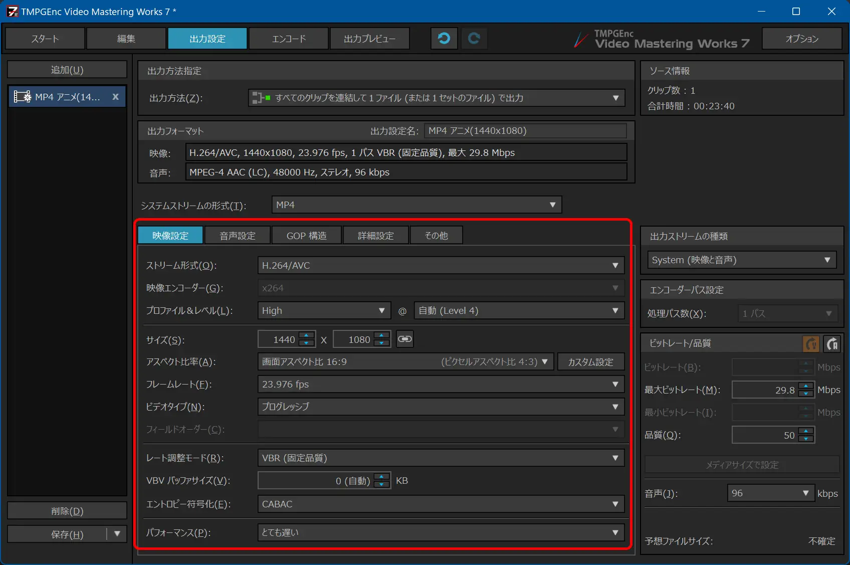
Task: Increase 最大ビットレート with up arrow
Action: [806, 386]
